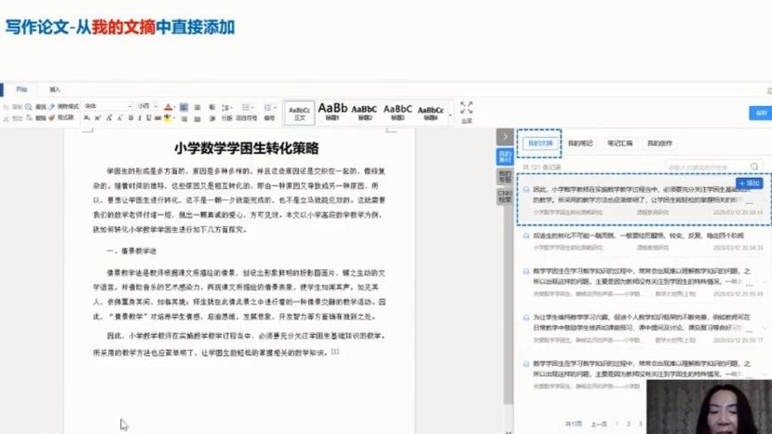Switch to the 插入 ribbon tab
Screen dimensions: 772x434
55,89
